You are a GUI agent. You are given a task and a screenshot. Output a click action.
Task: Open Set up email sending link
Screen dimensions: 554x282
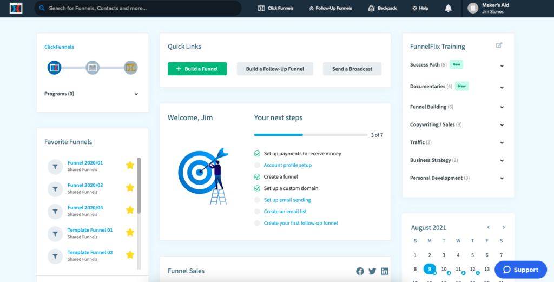tap(287, 200)
